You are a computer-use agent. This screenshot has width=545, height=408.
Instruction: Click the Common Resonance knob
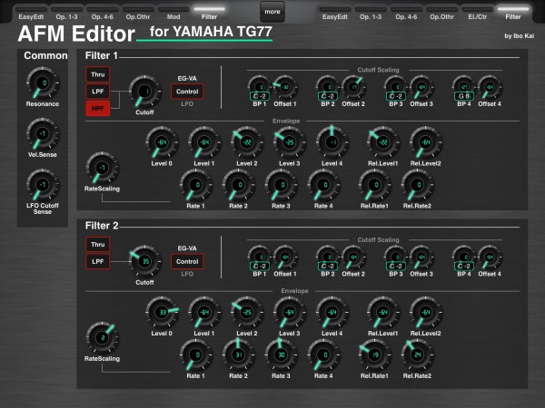[x=43, y=83]
